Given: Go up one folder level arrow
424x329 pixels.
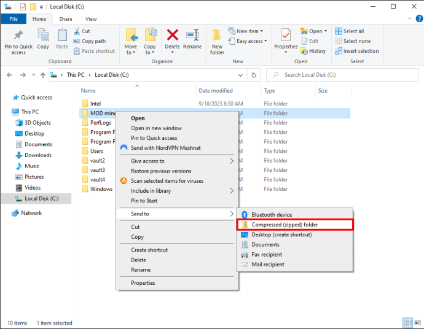Looking at the screenshot, I should click(x=43, y=75).
